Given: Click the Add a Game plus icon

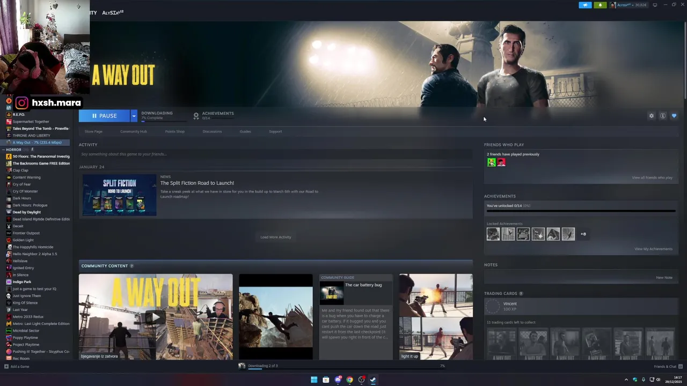Looking at the screenshot, I should click(x=6, y=367).
